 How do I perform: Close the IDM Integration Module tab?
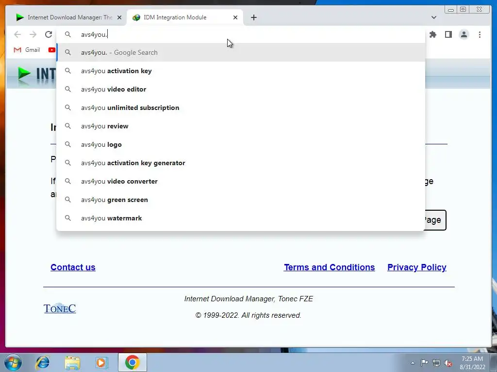[x=235, y=17]
